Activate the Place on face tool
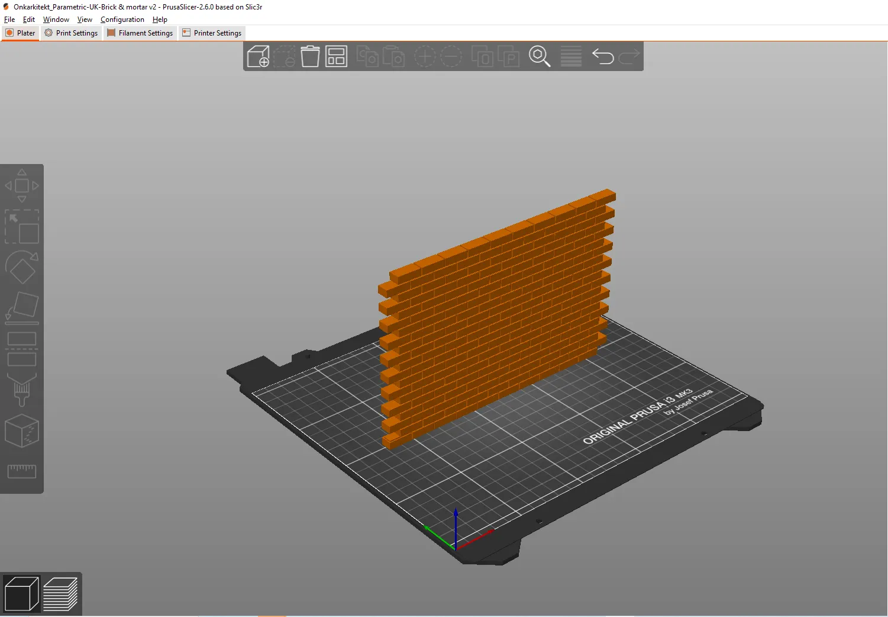The width and height of the screenshot is (888, 617). tap(22, 306)
